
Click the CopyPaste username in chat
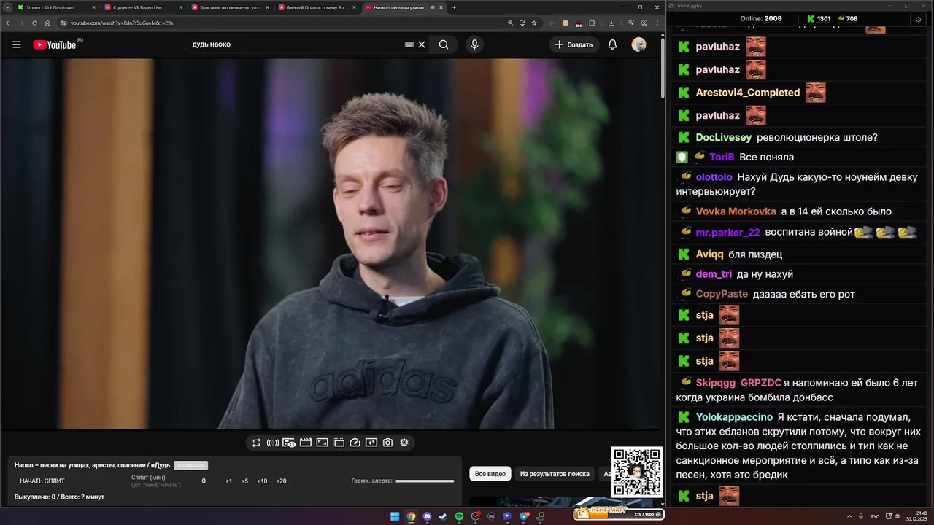tap(722, 294)
